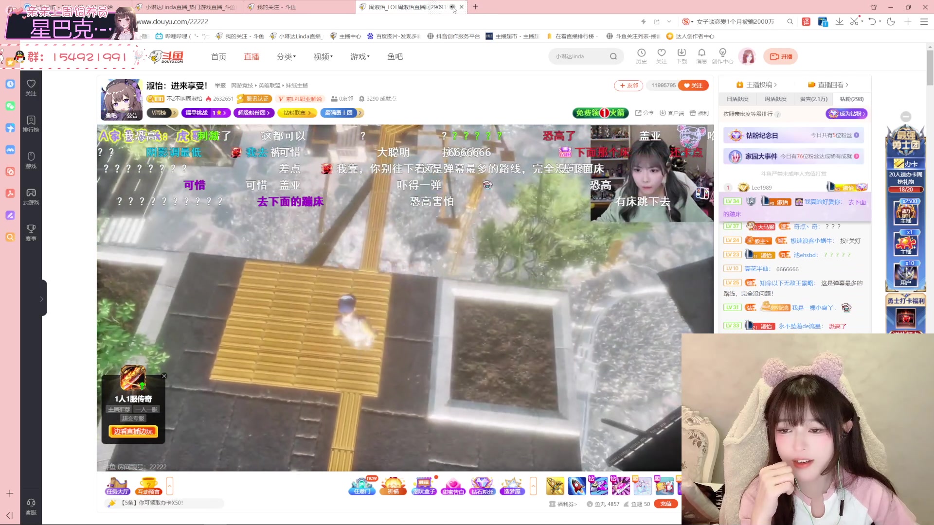The width and height of the screenshot is (934, 525).
Task: Open the 鱼吧 nav item
Action: coord(395,56)
